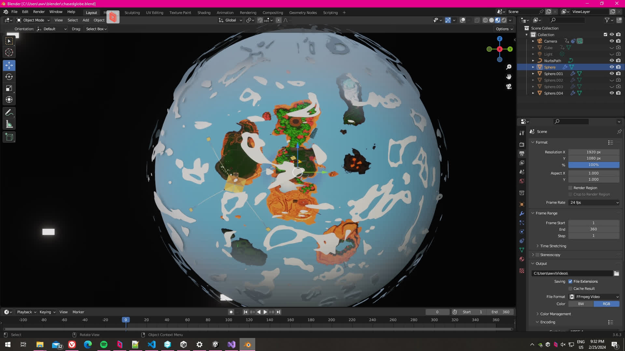Expand the Color Management section
The image size is (625, 351).
[x=555, y=314]
